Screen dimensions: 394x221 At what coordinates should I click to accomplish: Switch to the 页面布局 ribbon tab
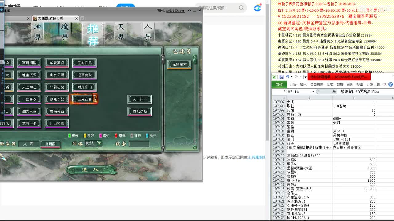[x=317, y=84]
